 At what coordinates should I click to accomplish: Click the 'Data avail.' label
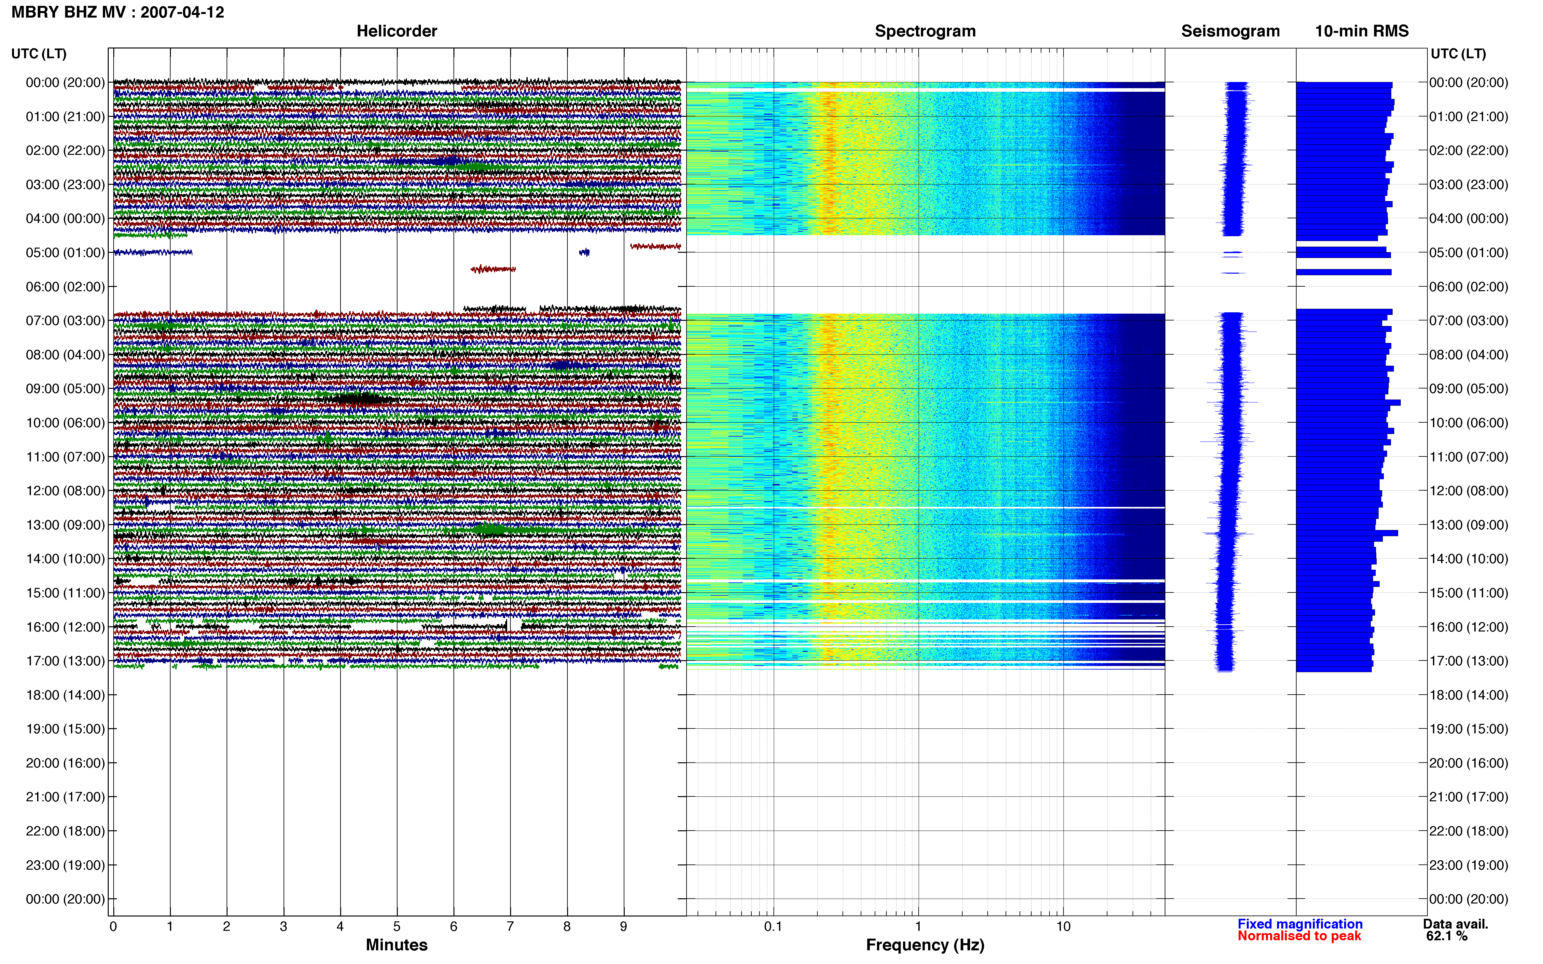(x=1455, y=923)
